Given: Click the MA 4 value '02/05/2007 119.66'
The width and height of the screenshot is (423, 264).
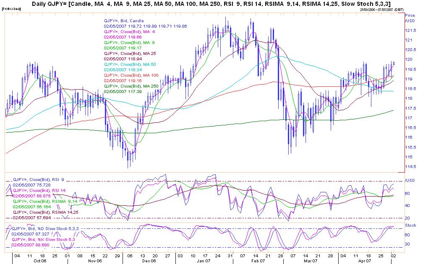Looking at the screenshot, I should pos(123,37).
